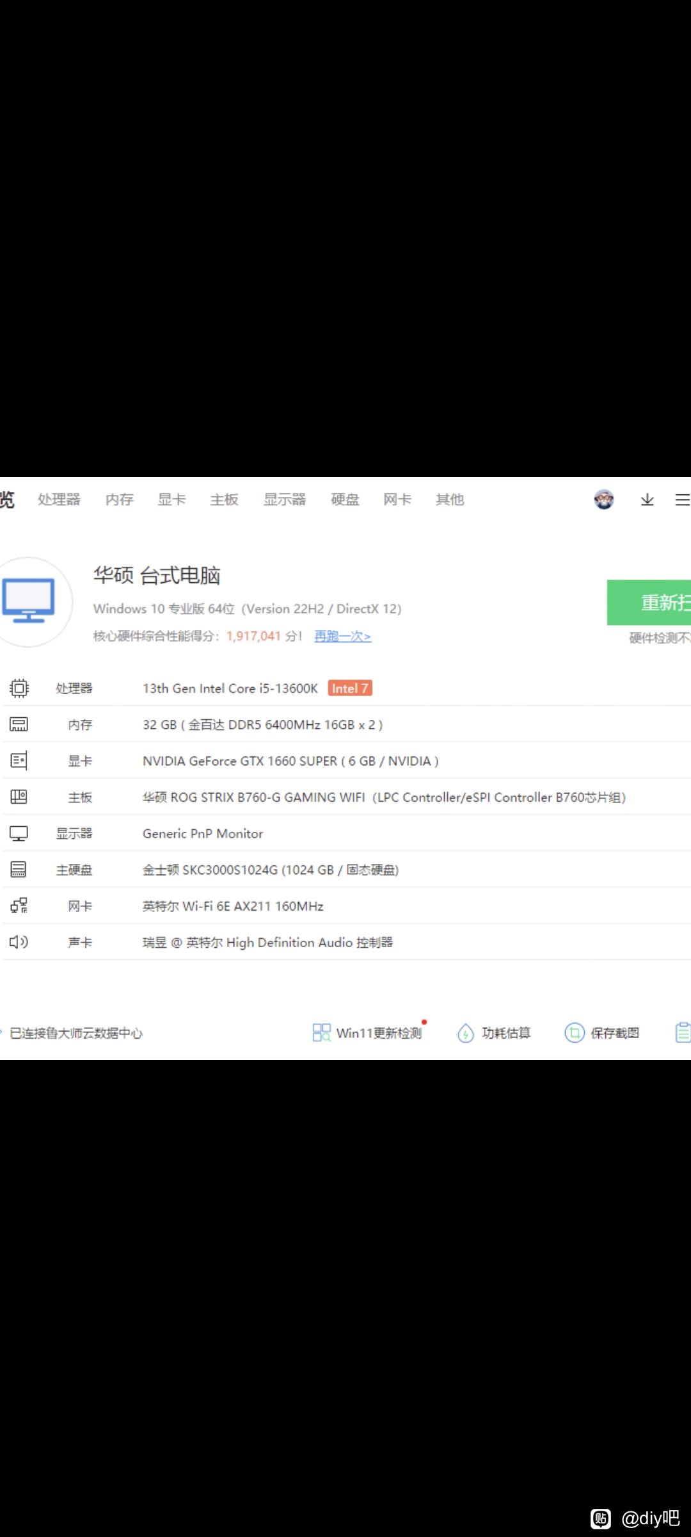Click the 保存截图 crop icon
Viewport: 691px width, 1537px height.
coord(575,1033)
